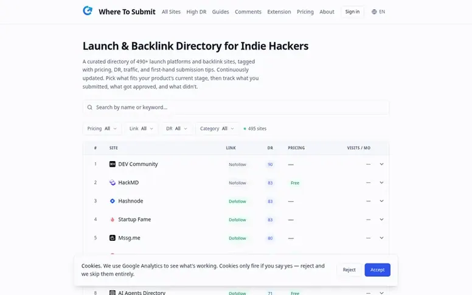The image size is (472, 295).
Task: Click the globe language icon
Action: [374, 12]
